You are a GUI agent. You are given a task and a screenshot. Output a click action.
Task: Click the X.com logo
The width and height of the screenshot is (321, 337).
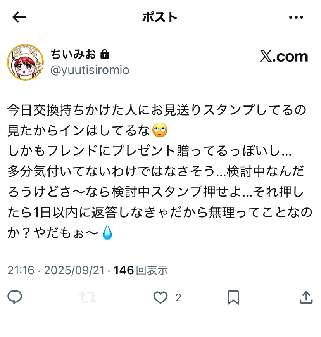click(x=284, y=56)
